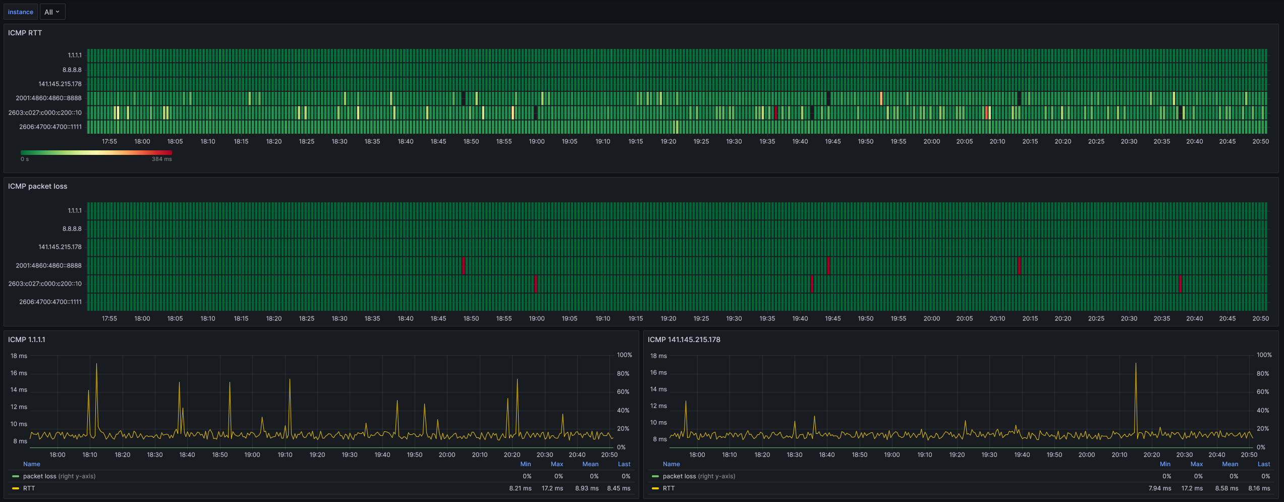
Task: Click the 8.8.8.8 row label in ICMP RTT heatmap
Action: (x=72, y=70)
